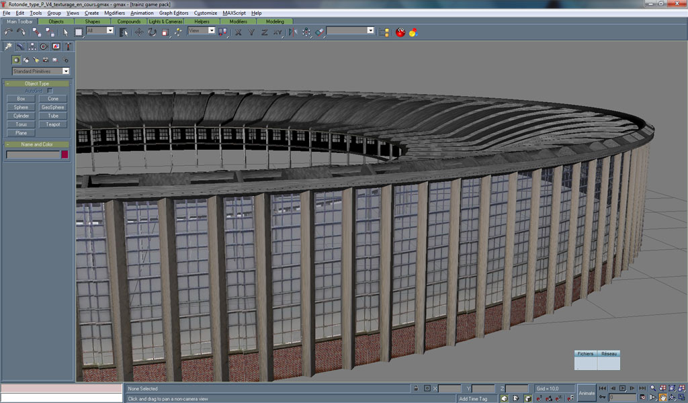Open the Utilities hammer panel icon
The height and width of the screenshot is (403, 688).
[x=68, y=47]
